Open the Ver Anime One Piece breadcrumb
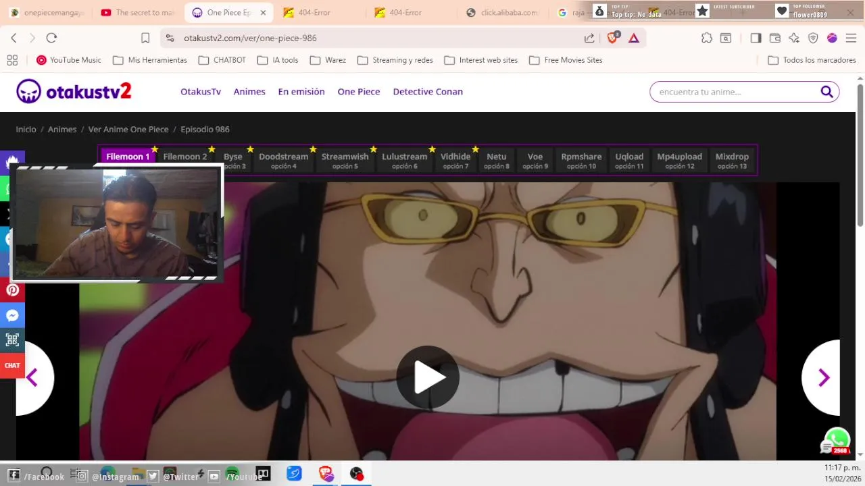865x486 pixels. click(128, 130)
